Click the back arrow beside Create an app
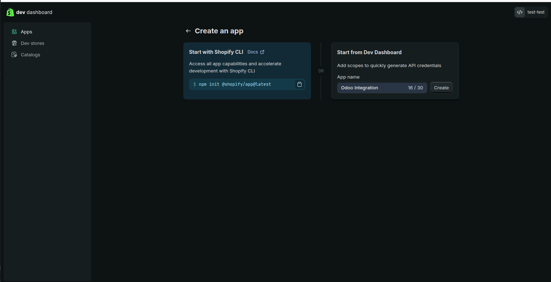The image size is (551, 282). point(188,31)
